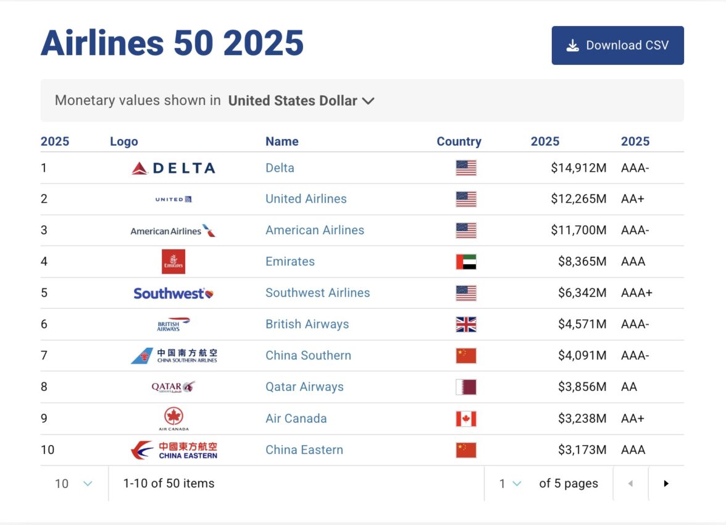Click the Canada flag icon
Screen dimensions: 726x525
point(466,419)
